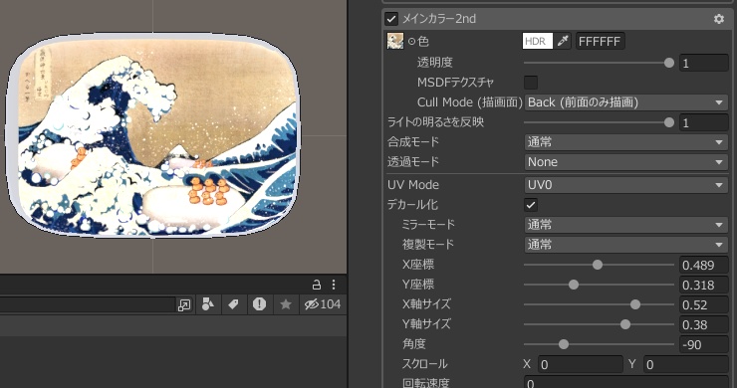The image size is (737, 388).
Task: Click the project search input field
Action: (87, 304)
